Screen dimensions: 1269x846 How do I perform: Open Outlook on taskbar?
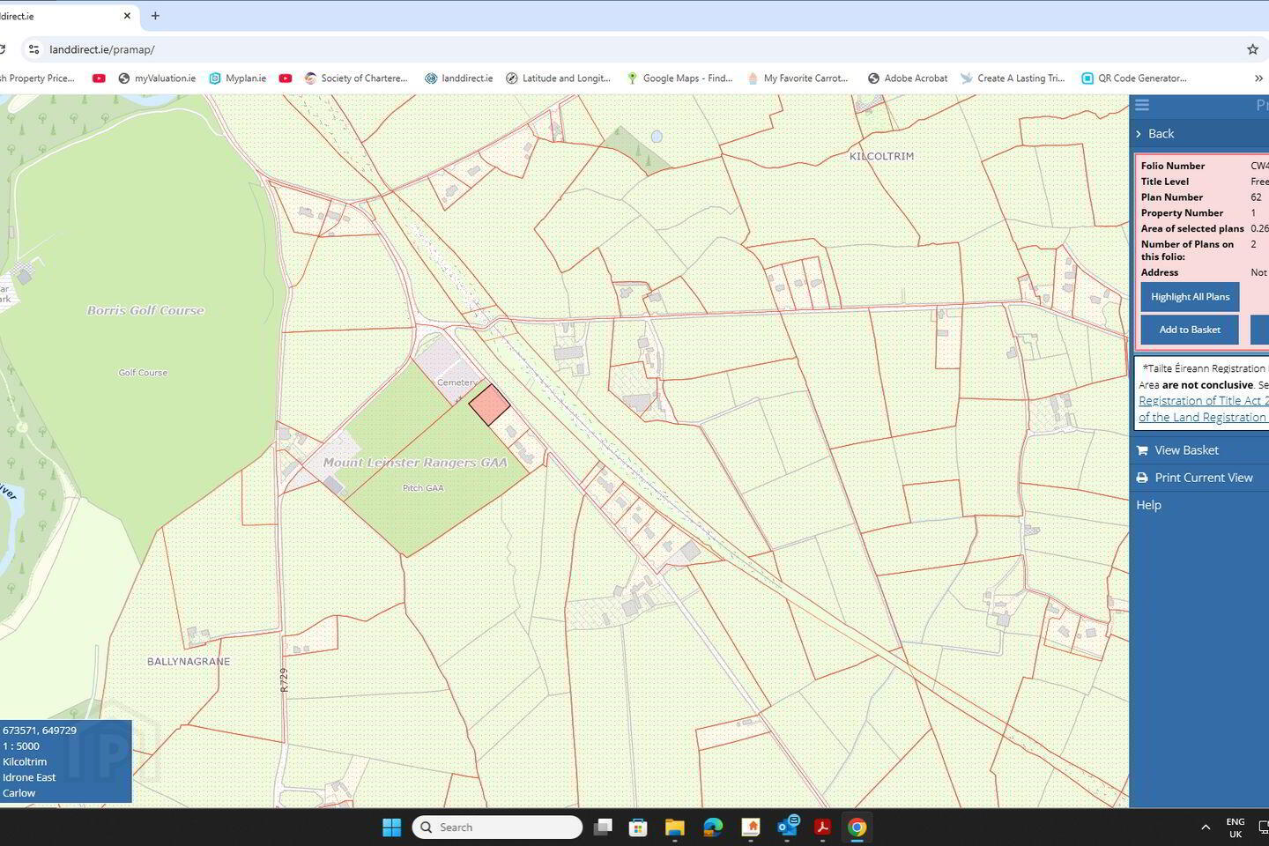click(x=788, y=827)
